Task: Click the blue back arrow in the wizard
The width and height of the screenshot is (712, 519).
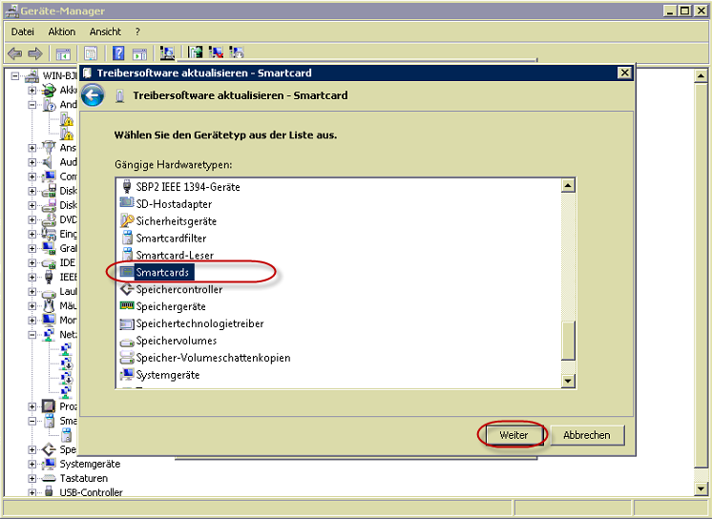Action: point(93,95)
